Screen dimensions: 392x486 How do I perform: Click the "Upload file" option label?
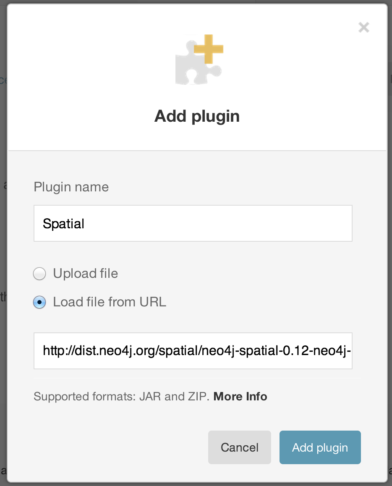coord(85,274)
